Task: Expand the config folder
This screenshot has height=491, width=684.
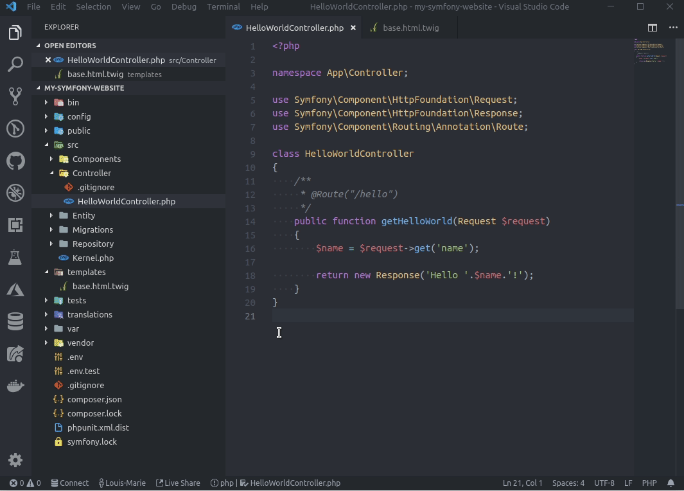Action: pos(46,116)
